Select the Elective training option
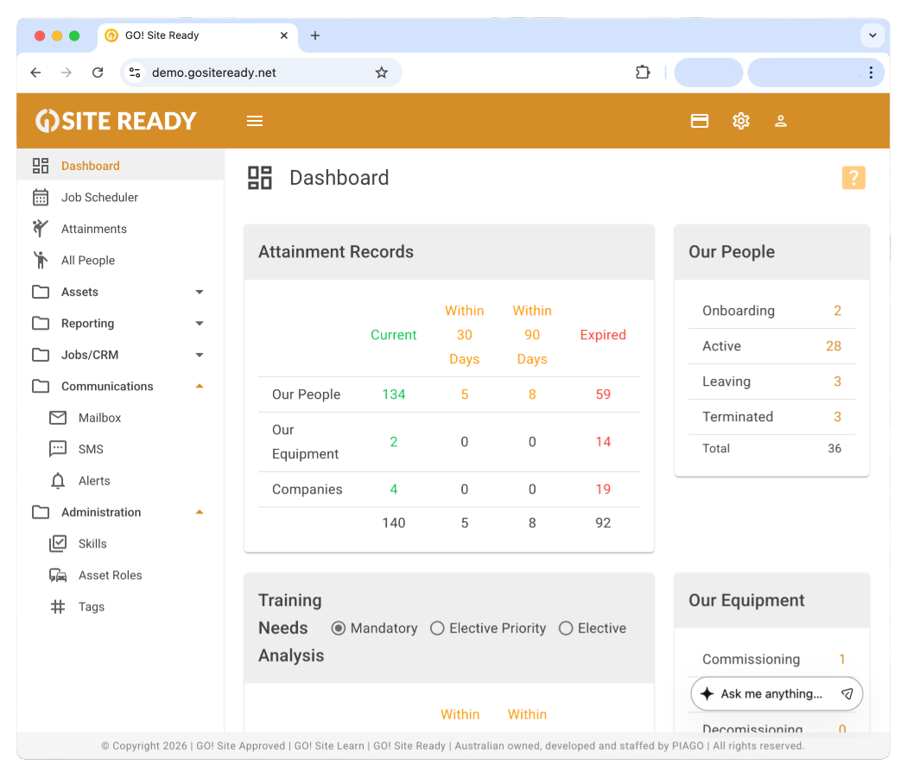 [x=566, y=628]
